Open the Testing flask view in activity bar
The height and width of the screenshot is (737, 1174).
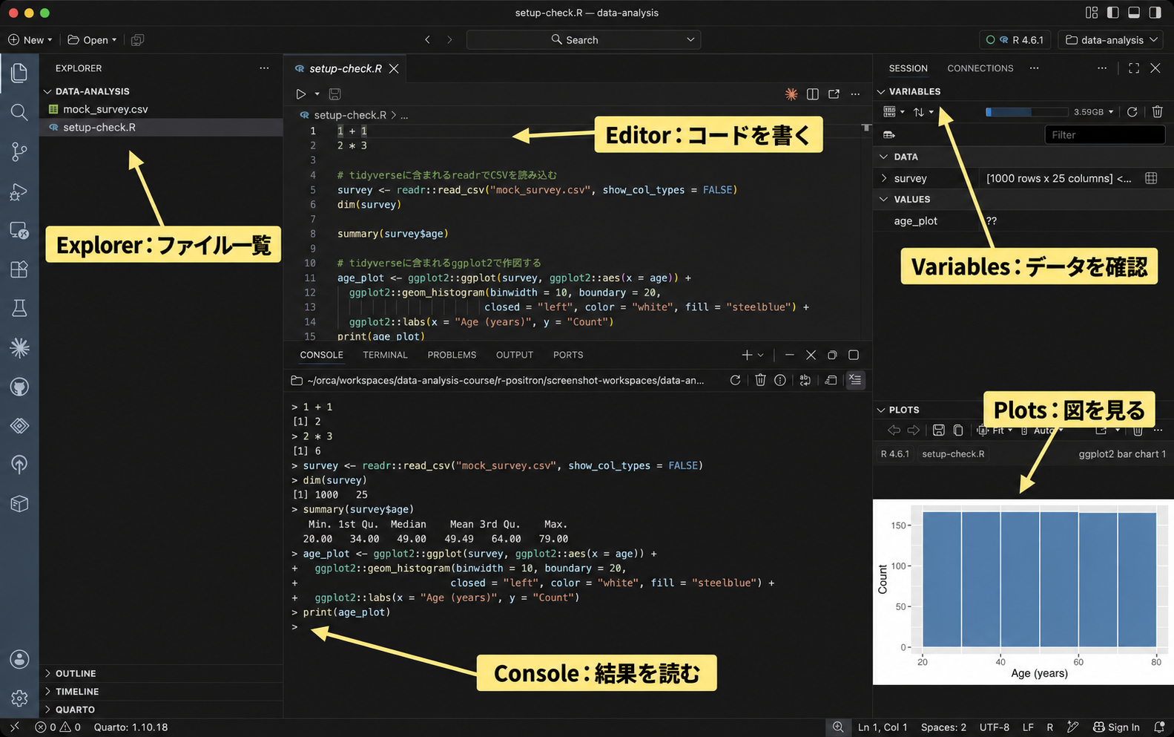19,308
